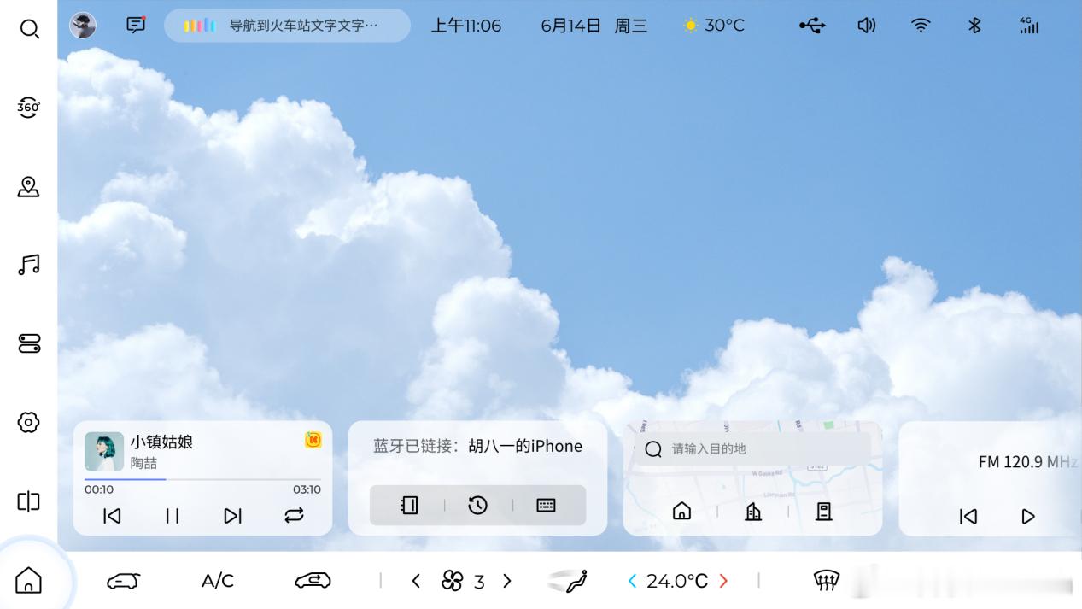Navigate to company from map card

click(753, 511)
